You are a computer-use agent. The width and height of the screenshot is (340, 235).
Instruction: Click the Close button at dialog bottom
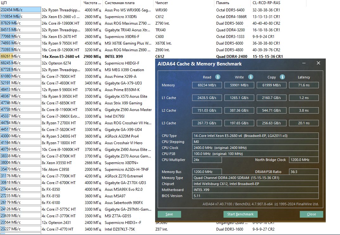point(312,214)
